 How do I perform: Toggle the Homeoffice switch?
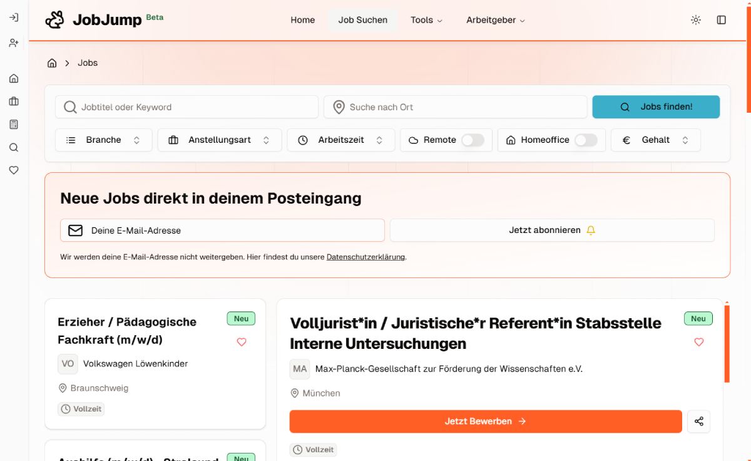(586, 140)
